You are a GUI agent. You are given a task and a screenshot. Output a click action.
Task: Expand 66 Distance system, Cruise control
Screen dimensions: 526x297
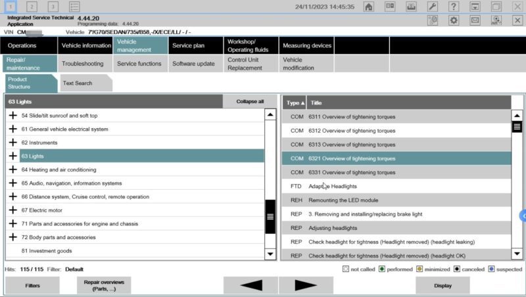point(12,196)
